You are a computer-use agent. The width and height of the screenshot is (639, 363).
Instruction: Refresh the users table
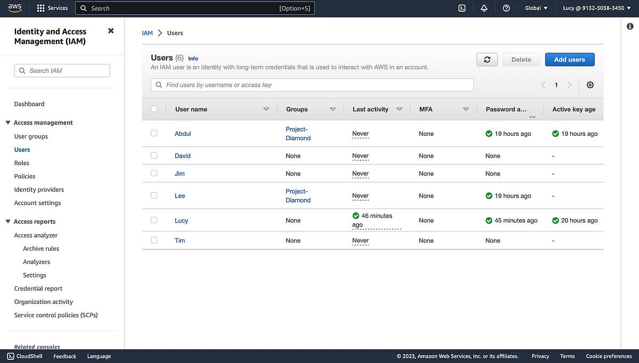tap(487, 60)
